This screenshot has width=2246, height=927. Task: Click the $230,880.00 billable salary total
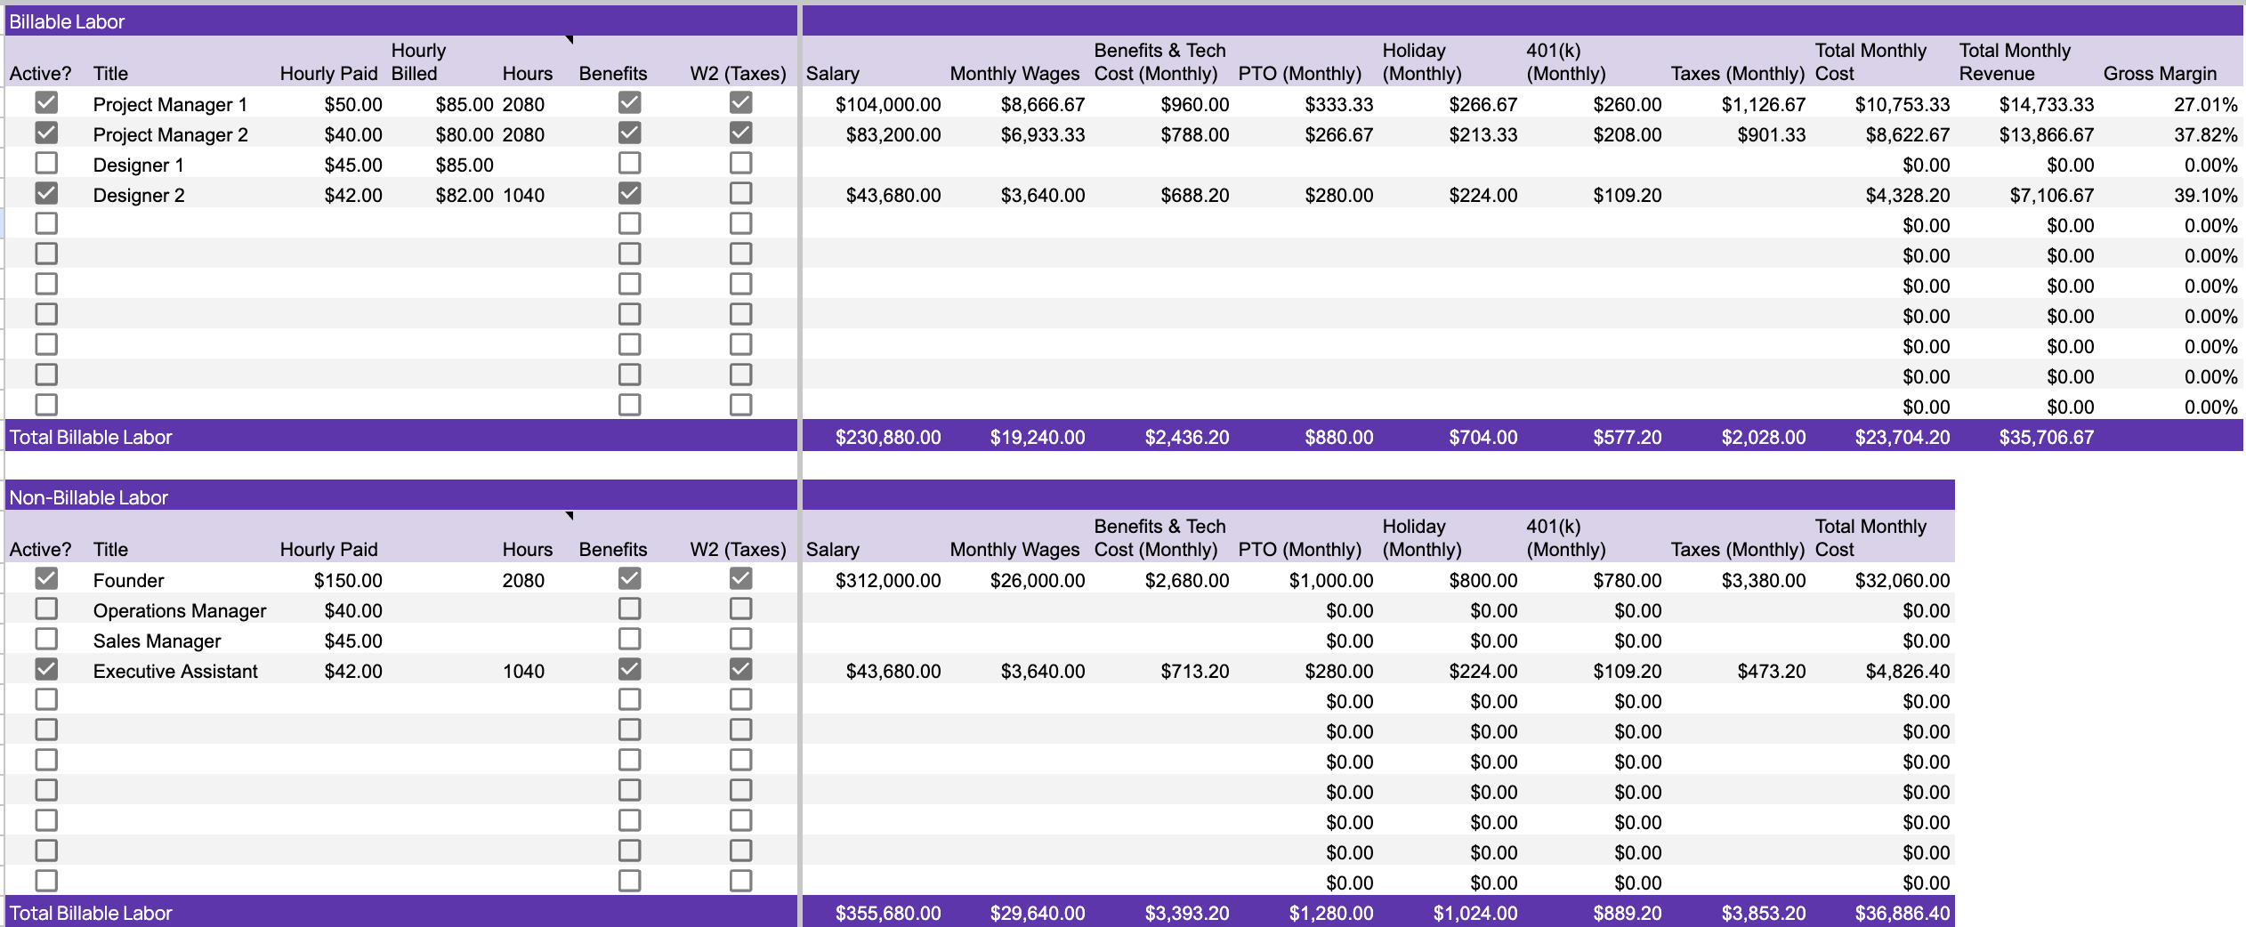(888, 437)
